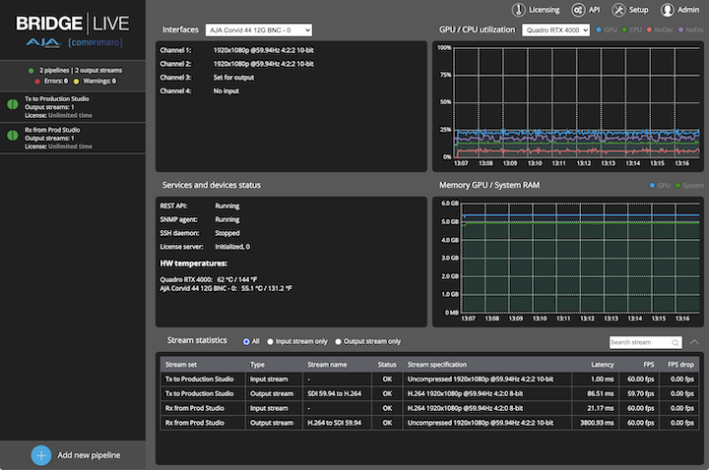
Task: Open the Licensing icon in top bar
Action: pos(518,10)
